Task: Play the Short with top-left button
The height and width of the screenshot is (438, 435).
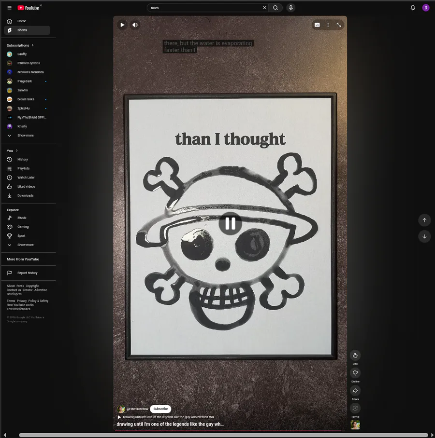Action: pyautogui.click(x=122, y=25)
